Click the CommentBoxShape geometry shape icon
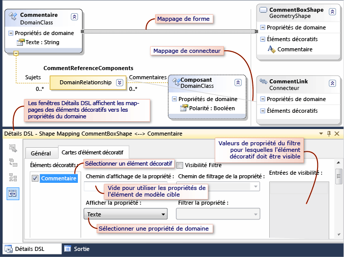 coord(263,10)
